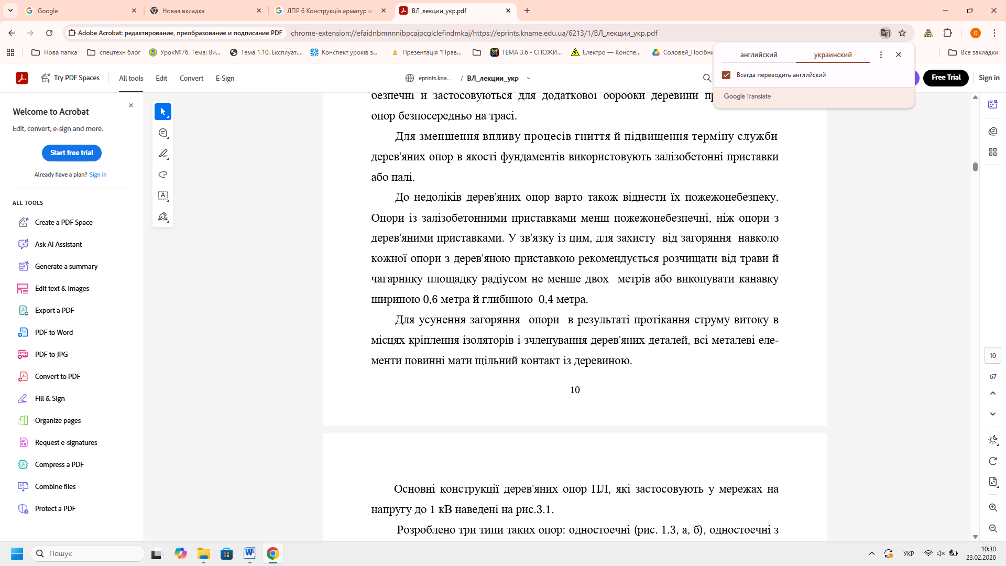
Task: Click the Google Translate icon in address bar
Action: [x=885, y=33]
